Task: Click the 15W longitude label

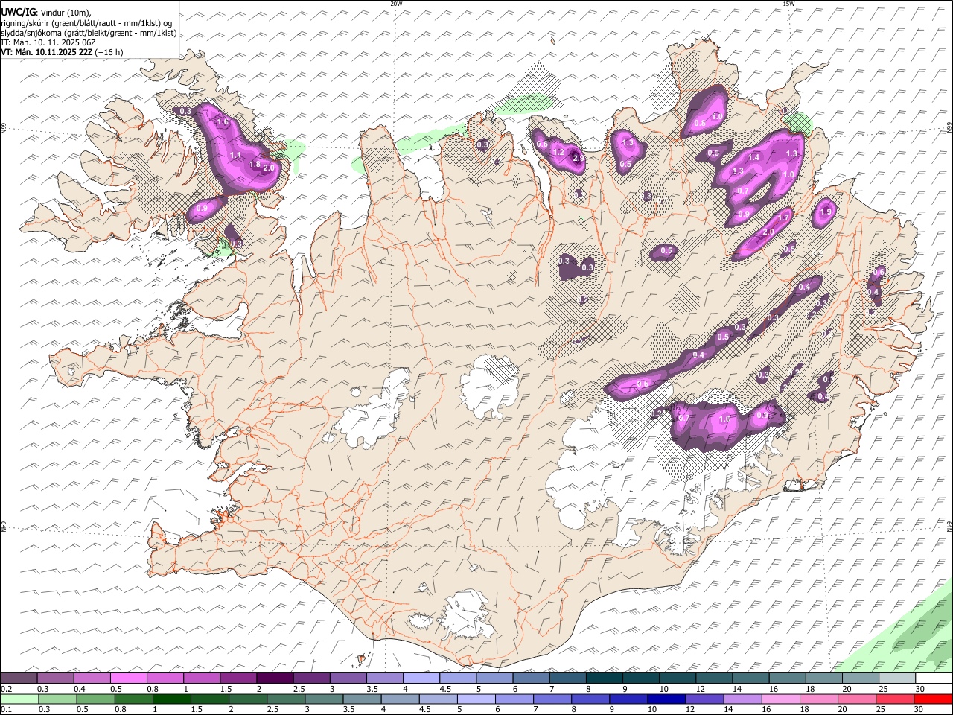Action: click(788, 4)
